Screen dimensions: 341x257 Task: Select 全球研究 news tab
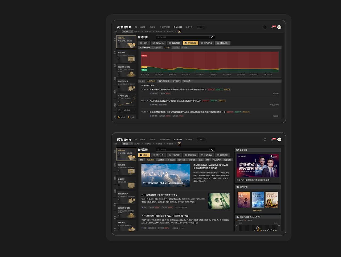tap(182, 160)
